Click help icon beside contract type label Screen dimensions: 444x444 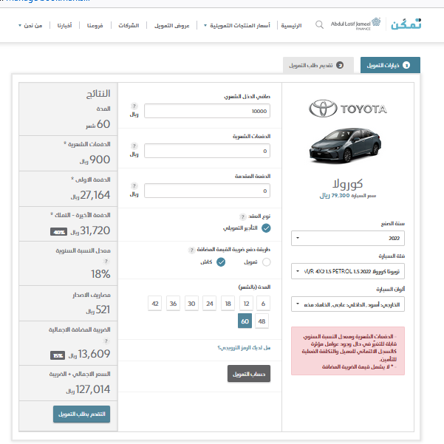pyautogui.click(x=242, y=217)
